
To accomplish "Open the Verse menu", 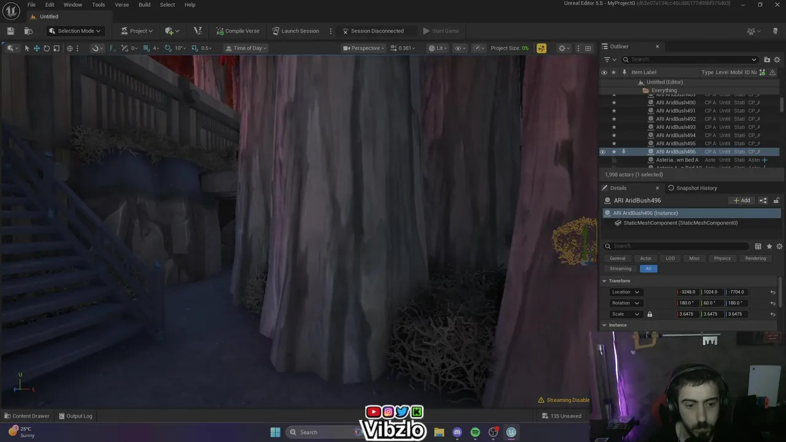I will click(x=122, y=5).
